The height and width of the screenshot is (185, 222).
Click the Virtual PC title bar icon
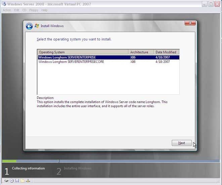point(4,4)
